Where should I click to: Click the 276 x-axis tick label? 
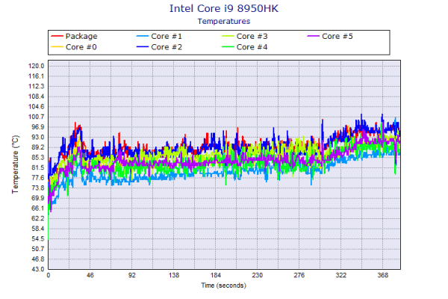[299, 275]
